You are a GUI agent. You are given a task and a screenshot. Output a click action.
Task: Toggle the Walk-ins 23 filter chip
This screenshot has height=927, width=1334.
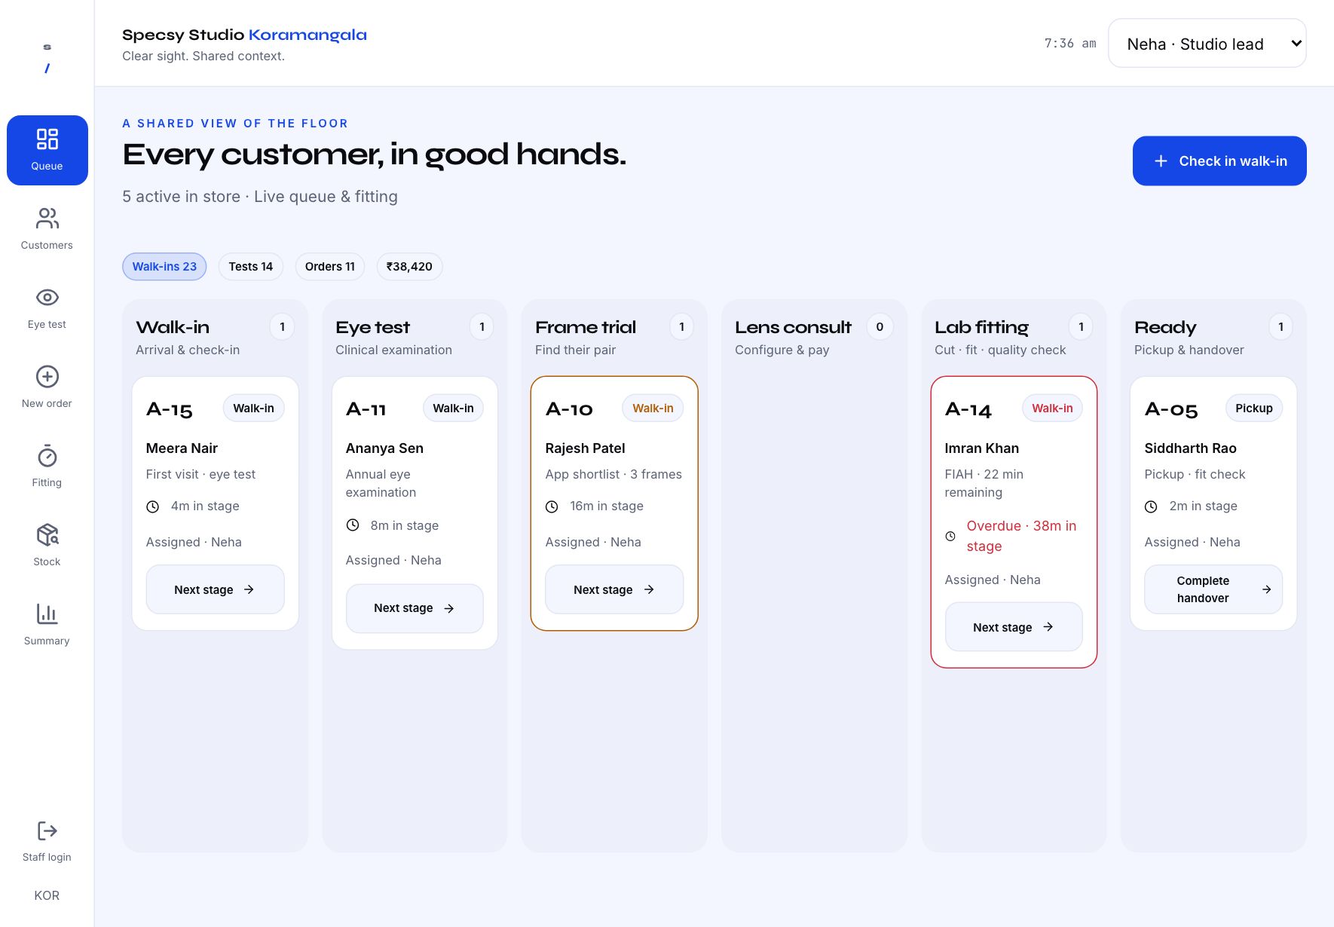pos(164,267)
